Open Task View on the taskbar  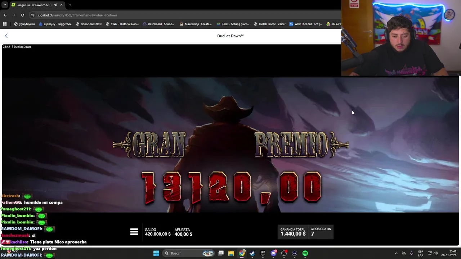coord(221,253)
